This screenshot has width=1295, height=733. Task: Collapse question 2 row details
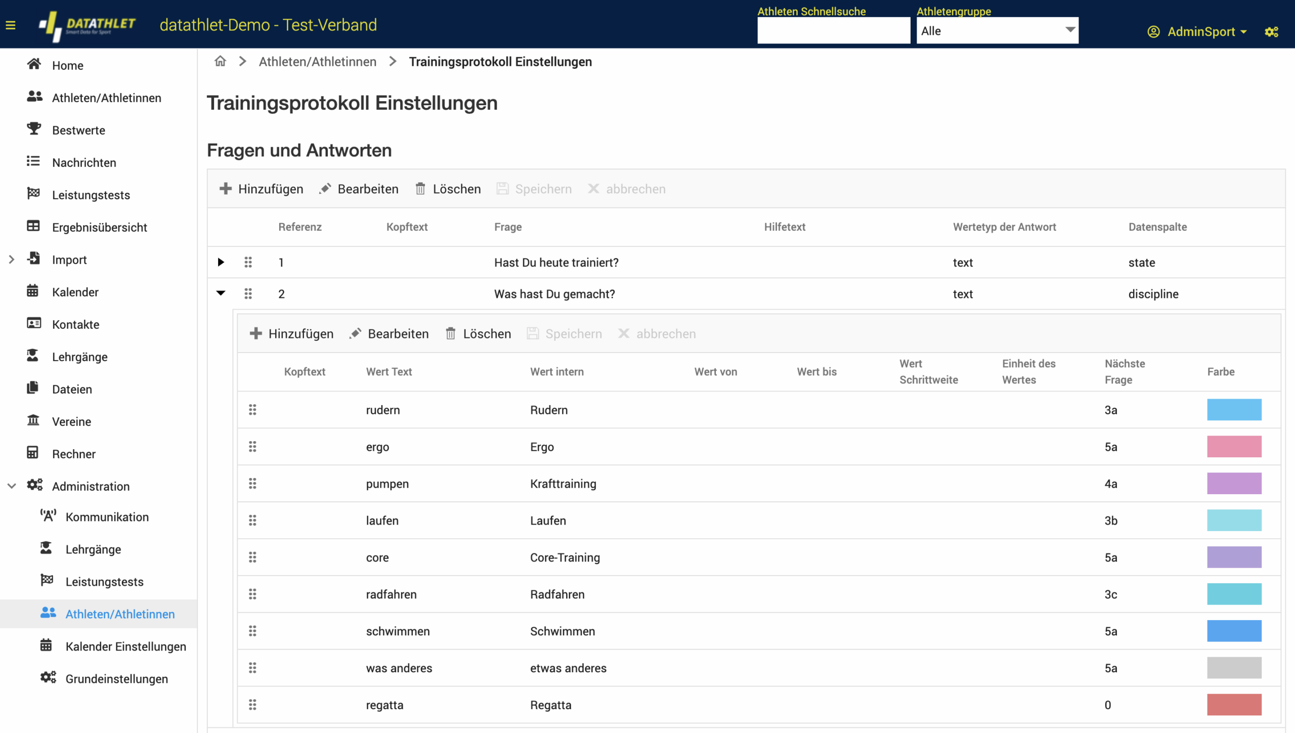point(221,293)
